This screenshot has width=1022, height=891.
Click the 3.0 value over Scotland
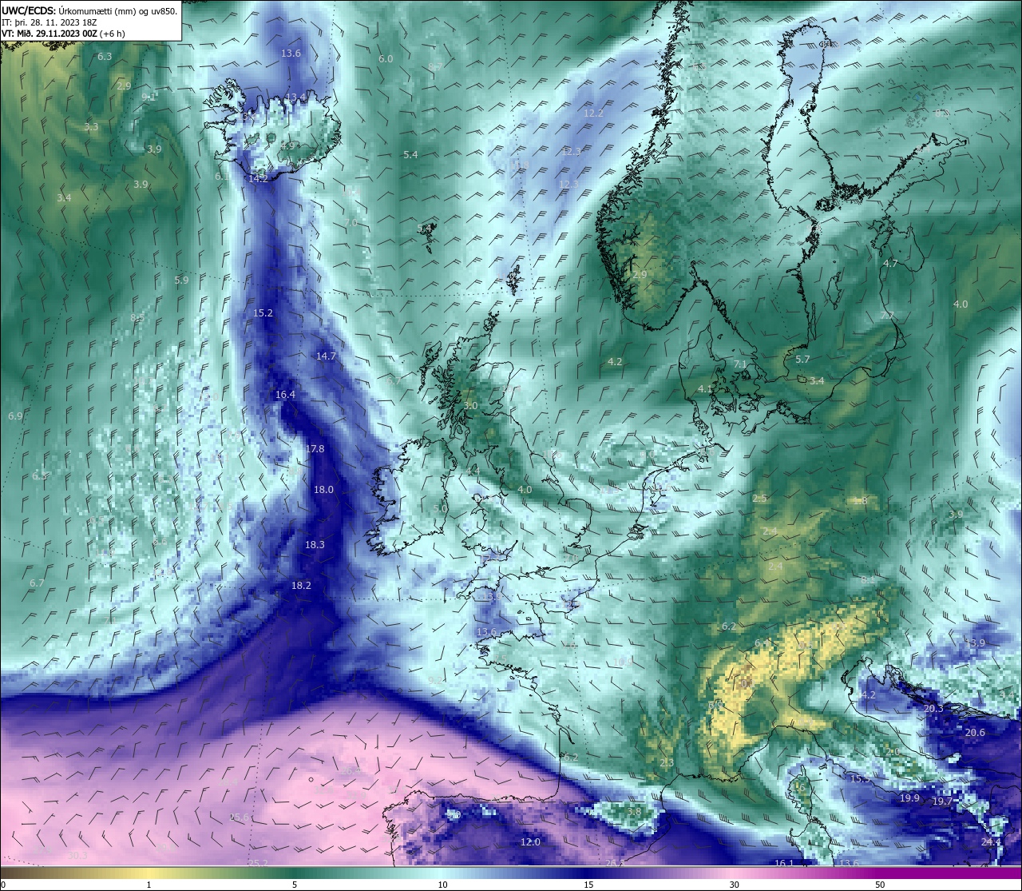(x=470, y=406)
